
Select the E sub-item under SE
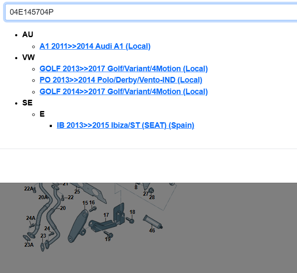click(42, 114)
